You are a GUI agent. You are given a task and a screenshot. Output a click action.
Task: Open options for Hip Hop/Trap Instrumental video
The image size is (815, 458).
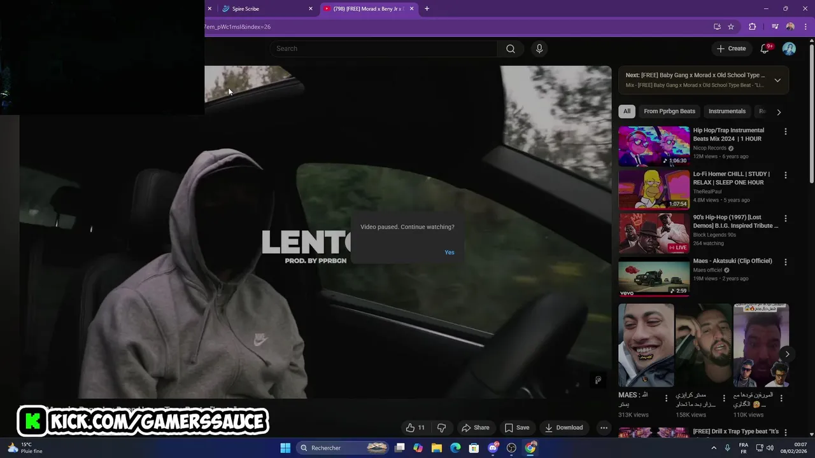[x=785, y=132]
